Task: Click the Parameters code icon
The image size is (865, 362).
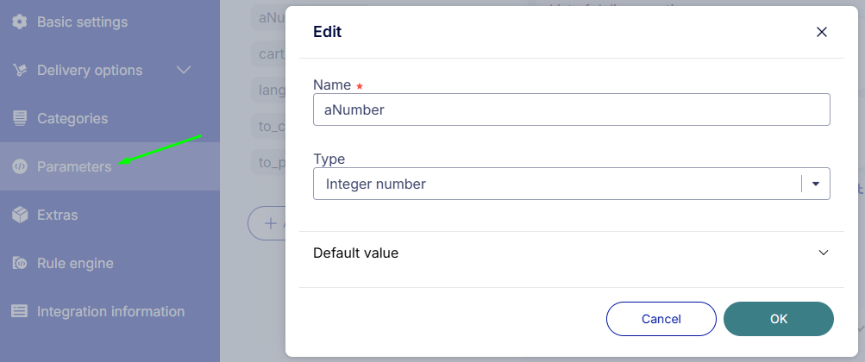Action: (20, 166)
